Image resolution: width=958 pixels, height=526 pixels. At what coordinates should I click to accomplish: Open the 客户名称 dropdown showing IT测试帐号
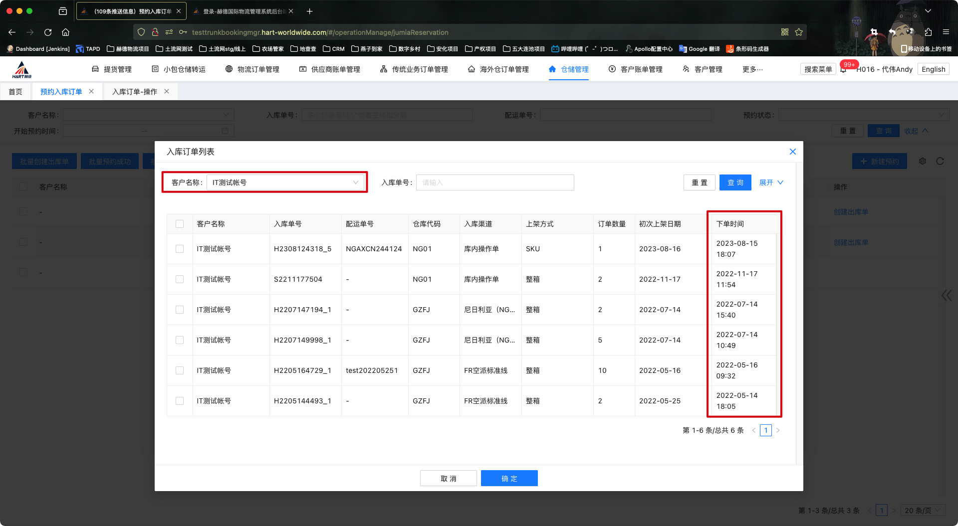pos(285,182)
